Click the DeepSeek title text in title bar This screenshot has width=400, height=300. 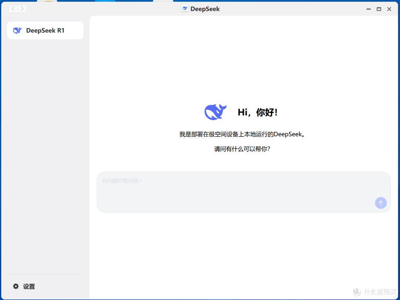click(x=205, y=9)
